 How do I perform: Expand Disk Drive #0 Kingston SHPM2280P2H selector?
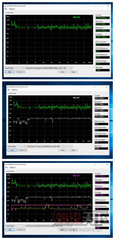pyautogui.click(x=49, y=68)
